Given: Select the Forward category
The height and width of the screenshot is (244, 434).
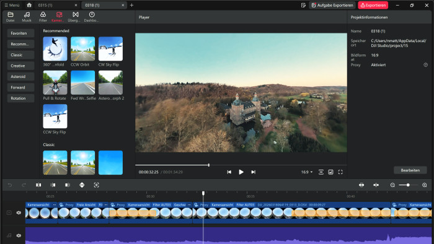Looking at the screenshot, I should [x=20, y=87].
